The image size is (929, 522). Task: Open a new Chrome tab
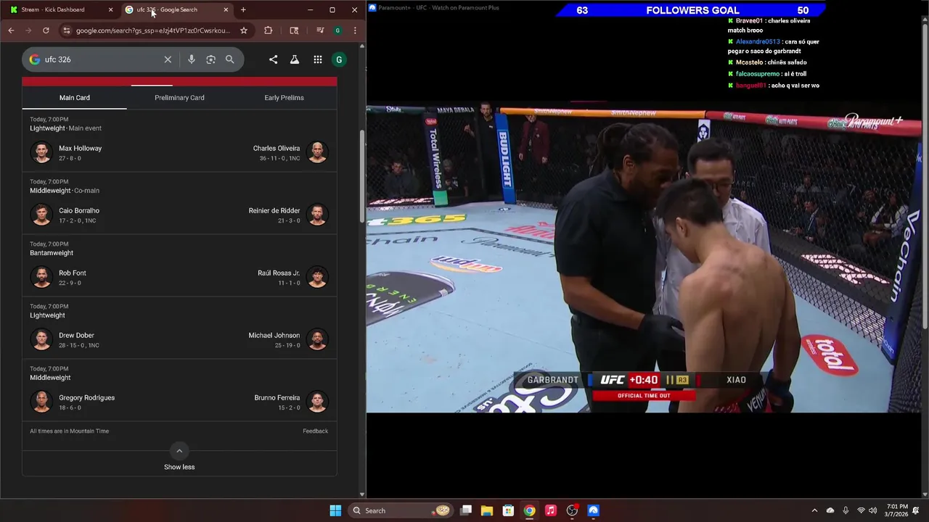[243, 9]
